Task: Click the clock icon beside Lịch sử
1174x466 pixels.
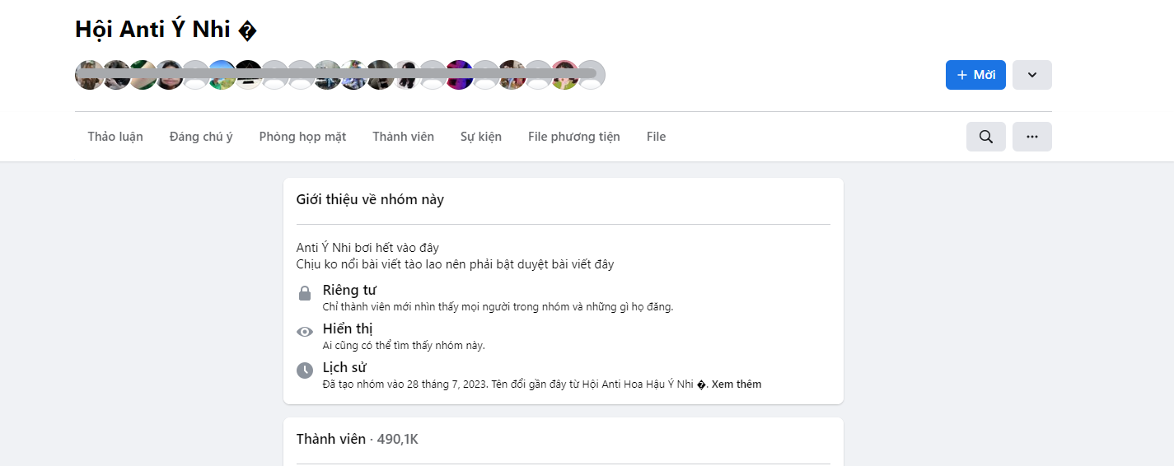Action: point(305,370)
